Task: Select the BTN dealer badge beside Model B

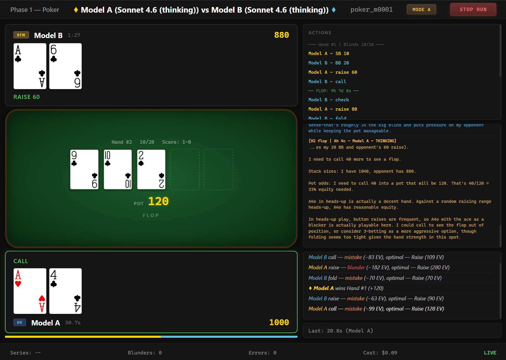Action: 21,35
